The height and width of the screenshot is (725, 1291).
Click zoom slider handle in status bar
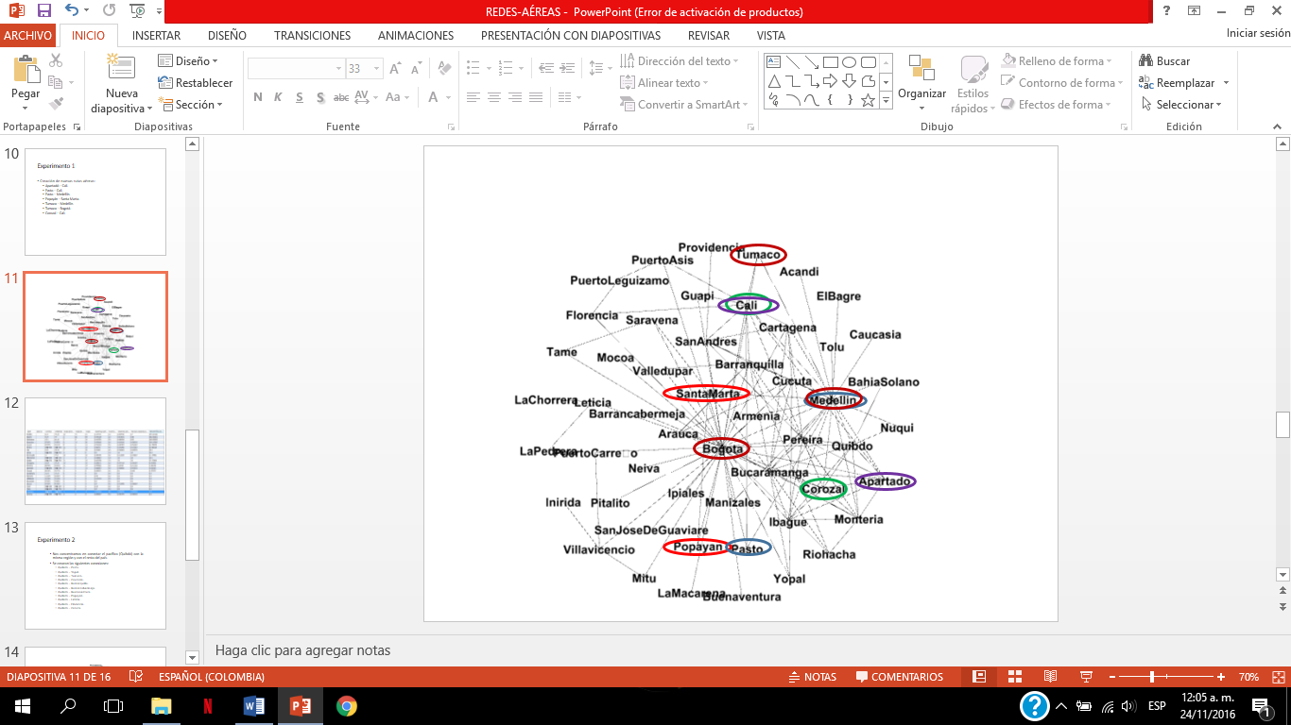(x=1152, y=677)
